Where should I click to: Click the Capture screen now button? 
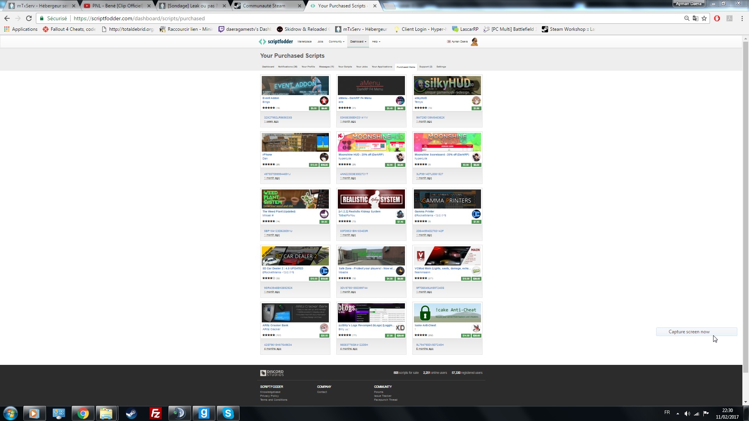coord(697,332)
